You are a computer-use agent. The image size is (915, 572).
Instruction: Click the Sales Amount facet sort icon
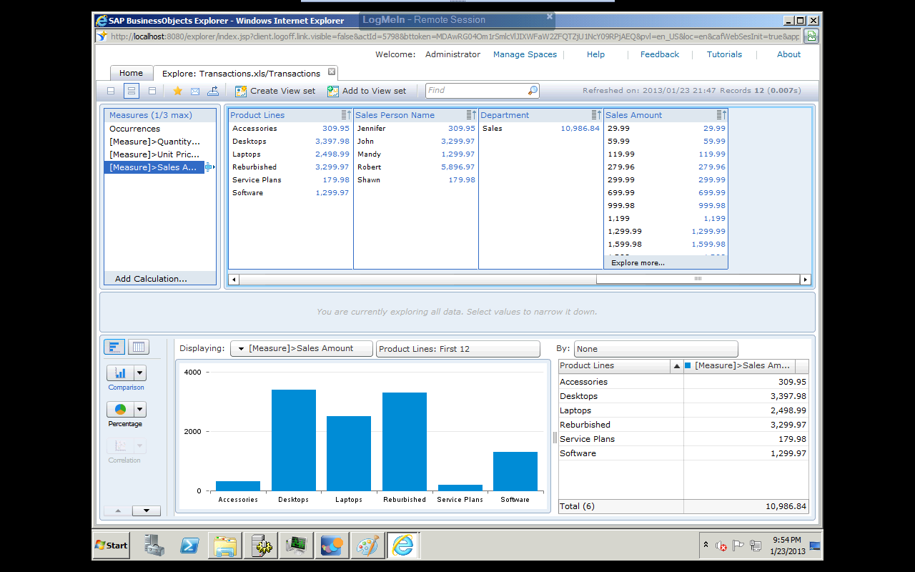721,115
